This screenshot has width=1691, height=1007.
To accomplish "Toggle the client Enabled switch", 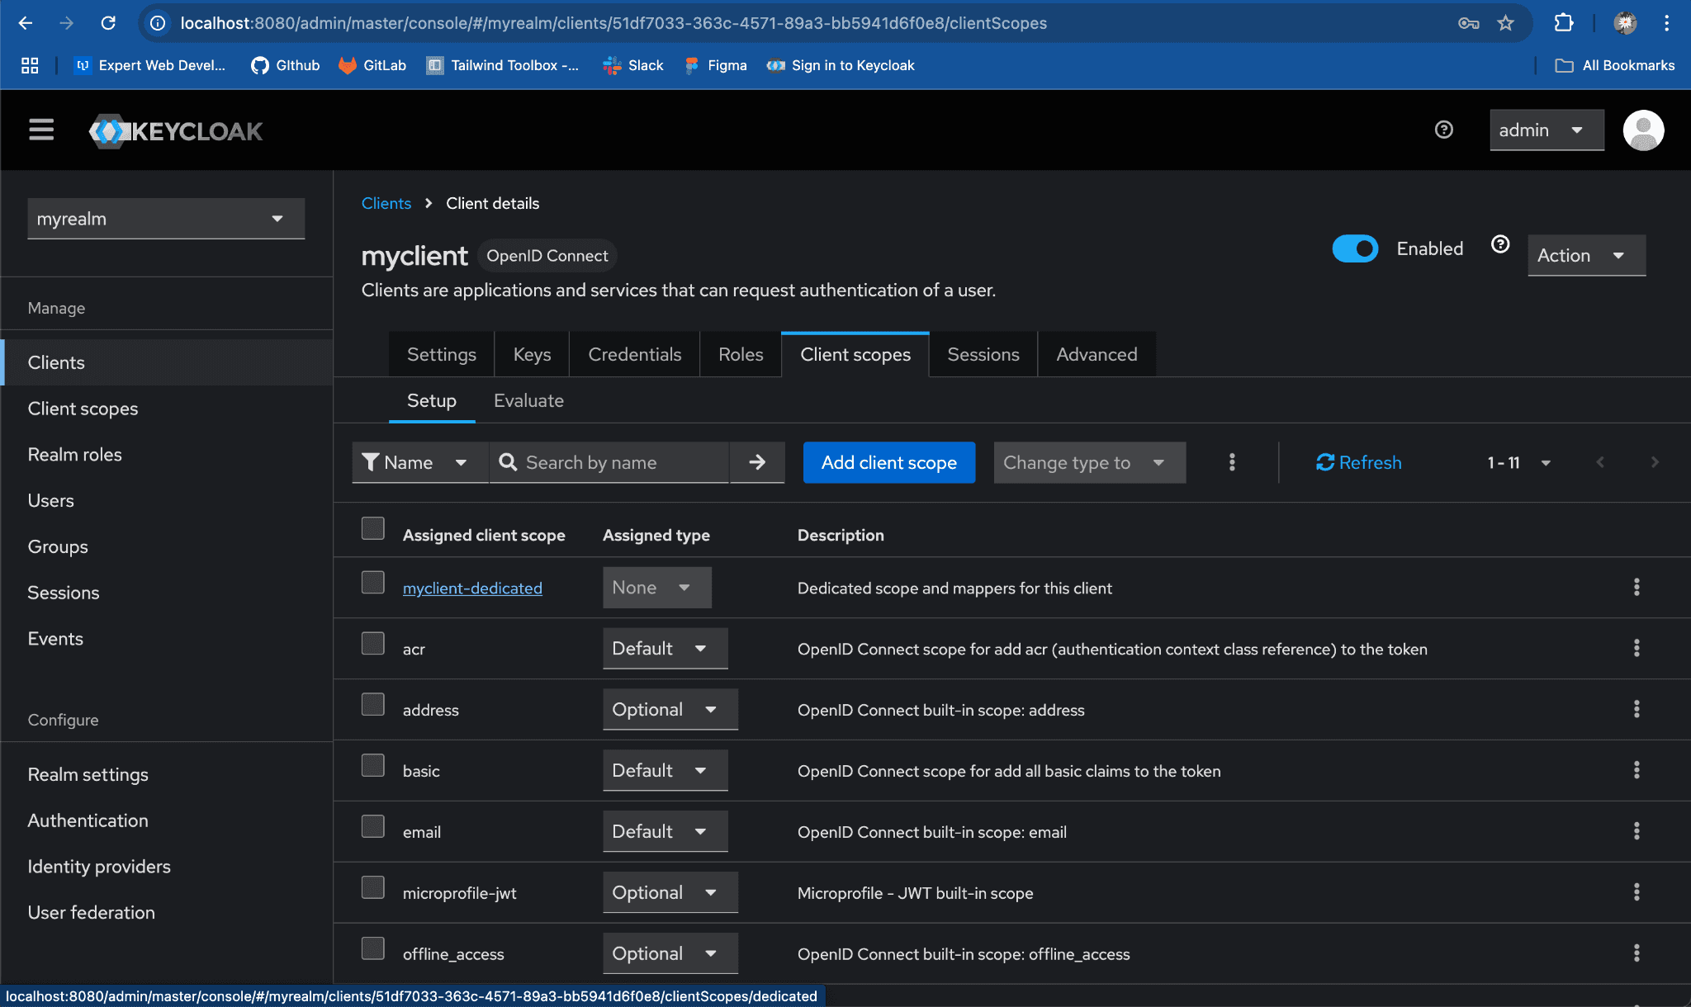I will click(1355, 248).
